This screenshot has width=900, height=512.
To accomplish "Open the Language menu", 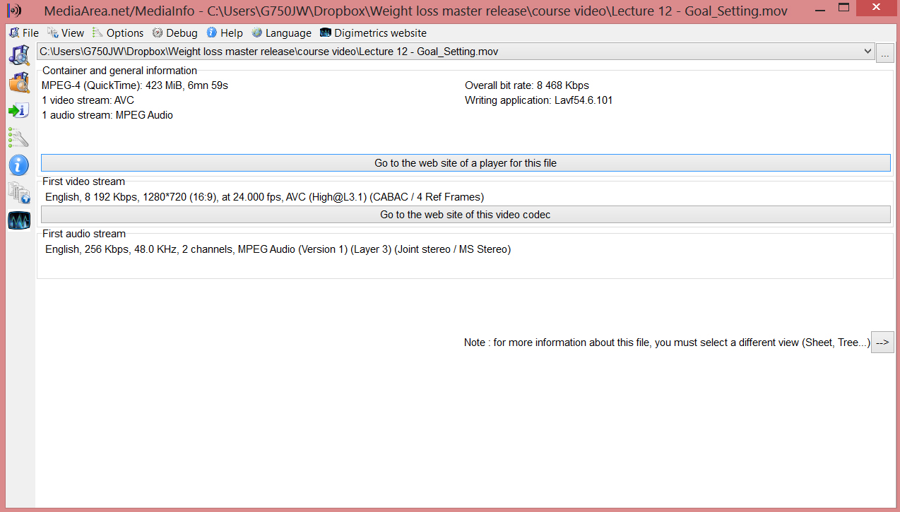I will pos(281,33).
